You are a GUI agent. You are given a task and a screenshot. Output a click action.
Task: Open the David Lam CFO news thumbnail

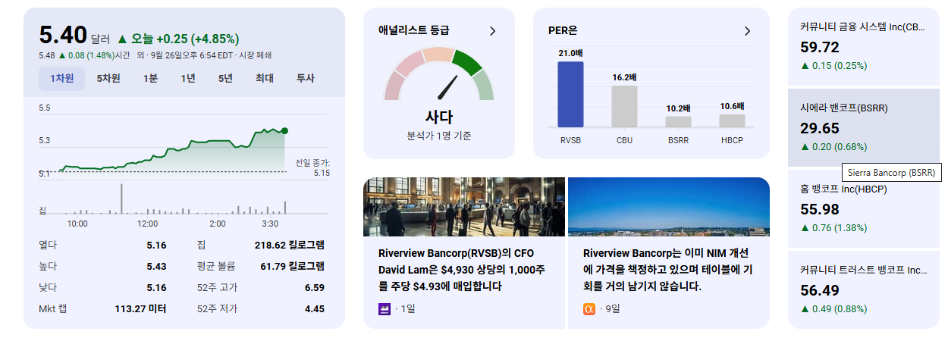click(464, 207)
